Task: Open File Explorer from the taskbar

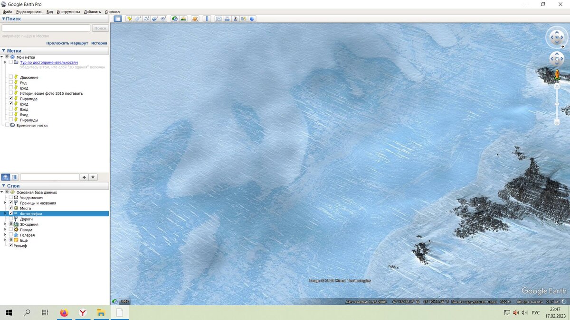Action: [101, 312]
